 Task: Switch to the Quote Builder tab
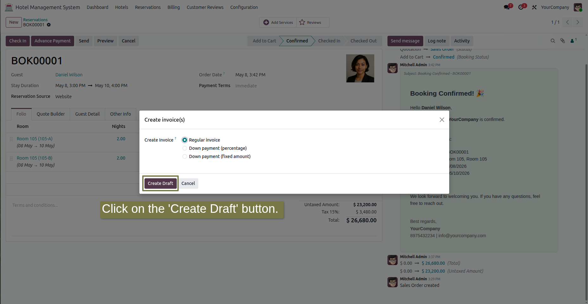point(51,114)
